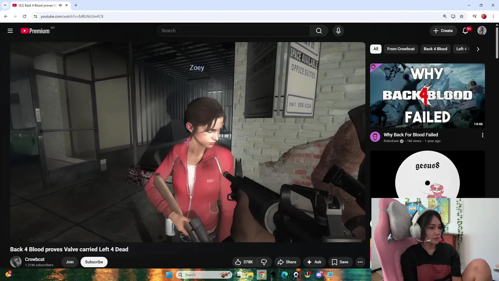
Task: Mute the tab via speaker icon
Action: tap(60, 5)
